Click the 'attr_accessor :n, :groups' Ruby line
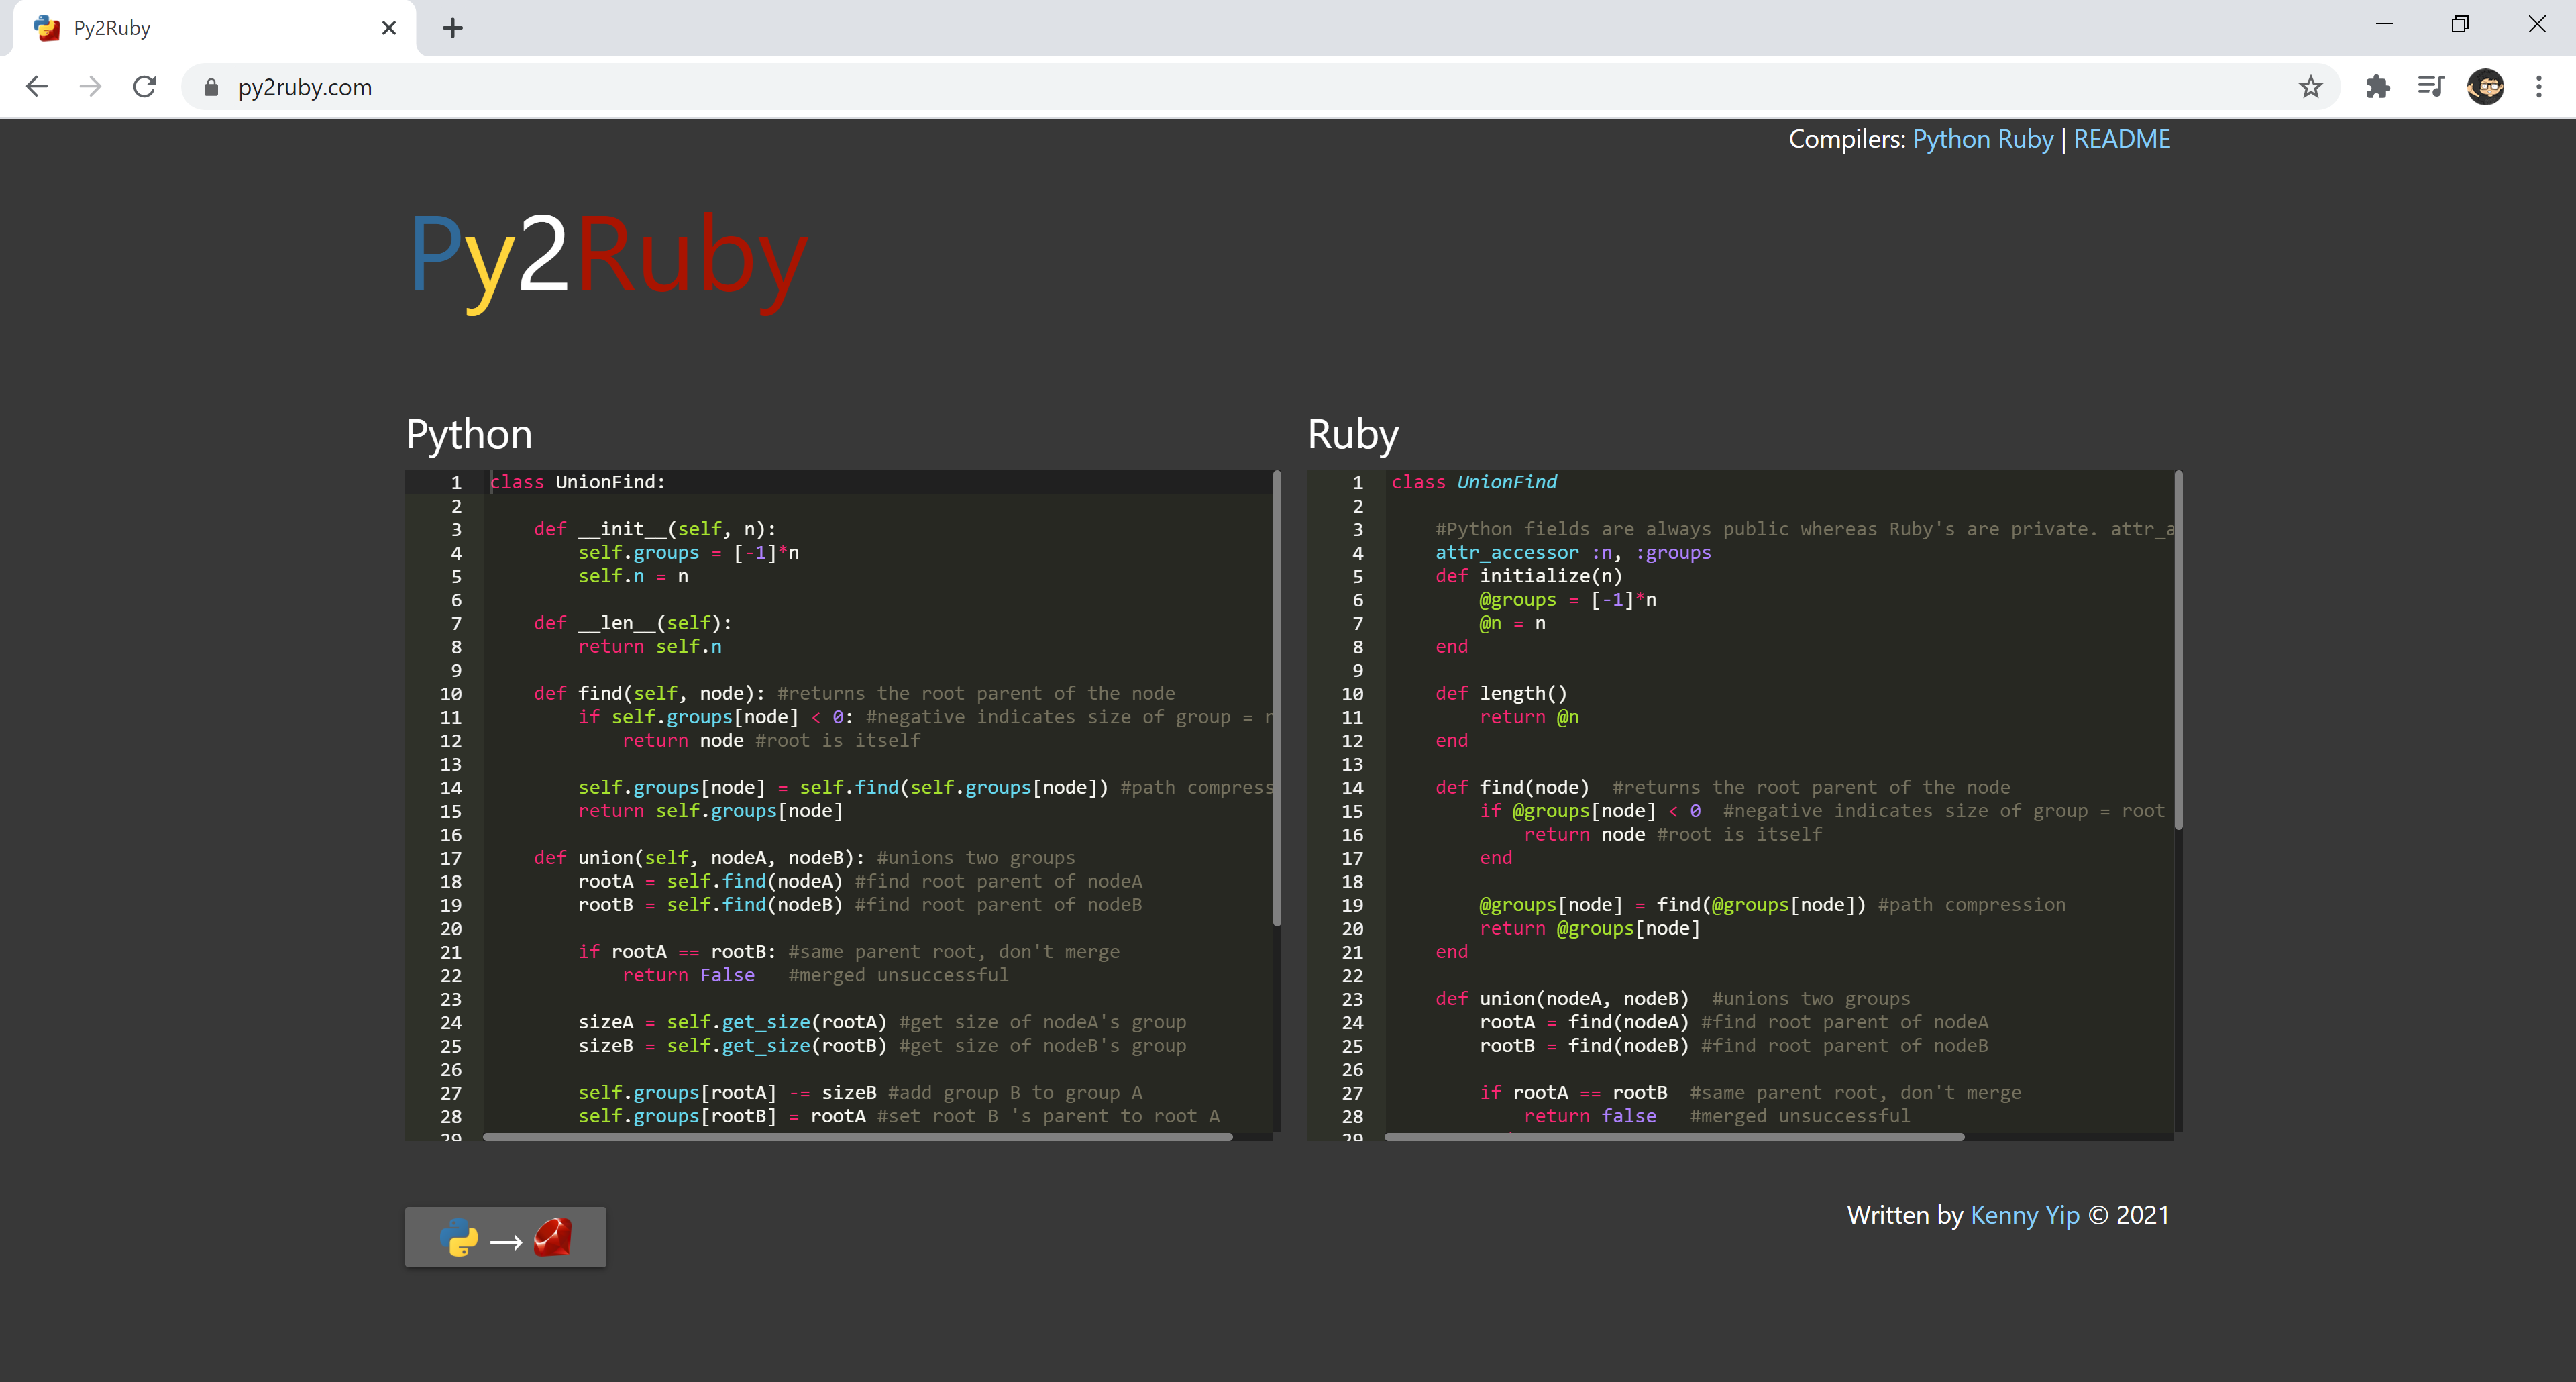The height and width of the screenshot is (1382, 2576). point(1573,553)
